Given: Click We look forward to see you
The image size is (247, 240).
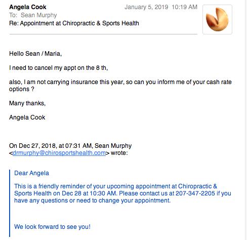Looking at the screenshot, I should pyautogui.click(x=52, y=227).
